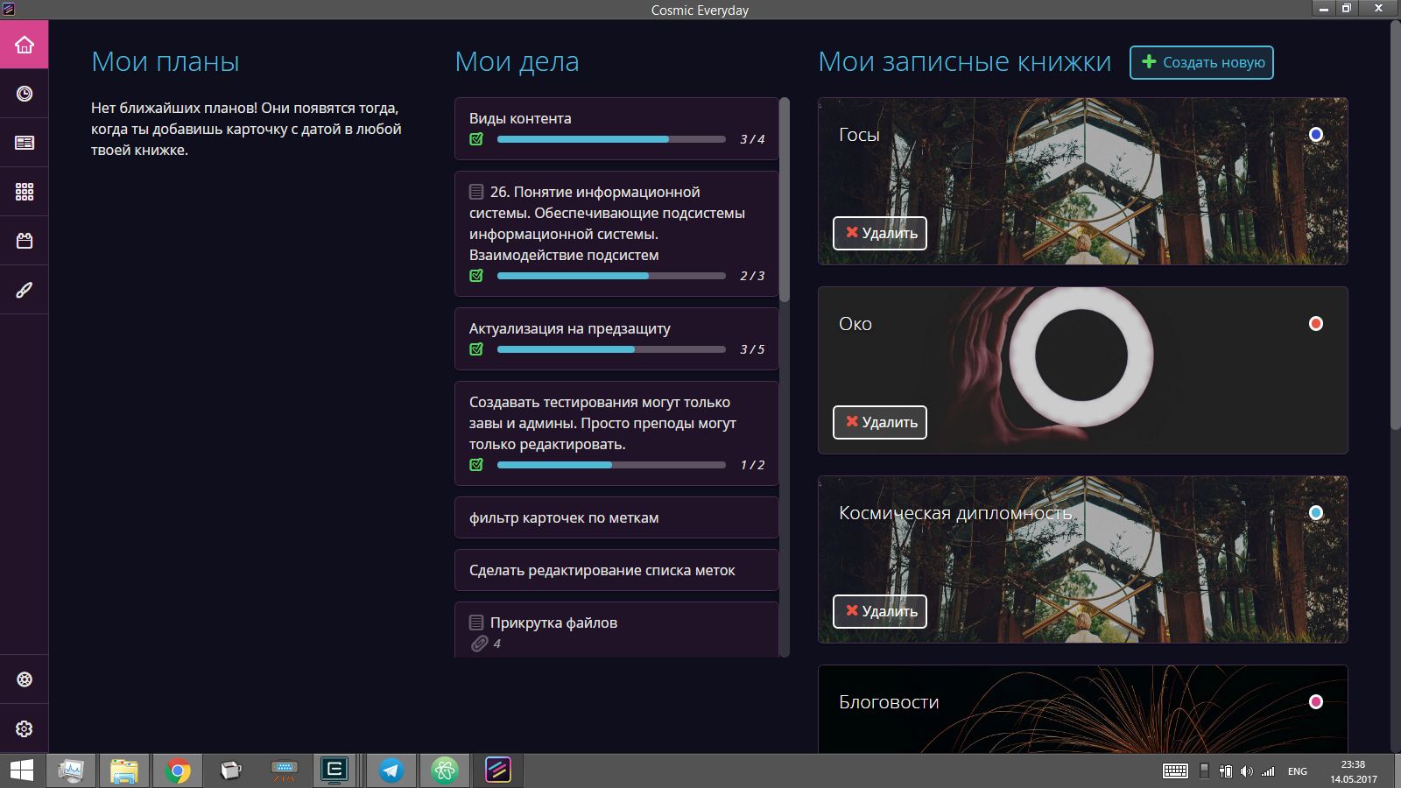The width and height of the screenshot is (1401, 788).
Task: Select the red radio dot on "Око"
Action: (x=1315, y=324)
